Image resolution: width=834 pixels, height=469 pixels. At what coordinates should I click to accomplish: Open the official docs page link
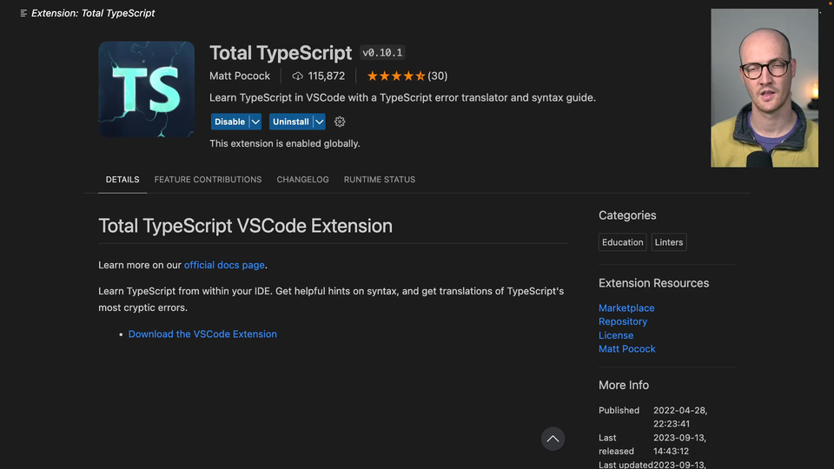pos(224,265)
